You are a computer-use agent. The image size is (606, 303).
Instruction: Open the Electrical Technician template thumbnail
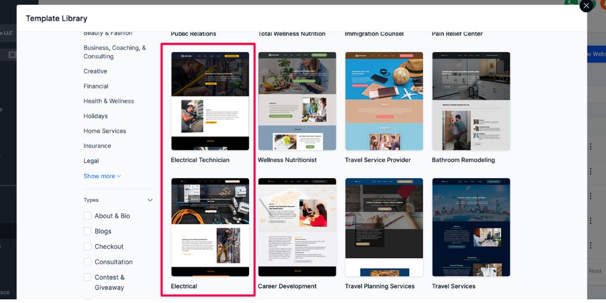click(x=210, y=101)
